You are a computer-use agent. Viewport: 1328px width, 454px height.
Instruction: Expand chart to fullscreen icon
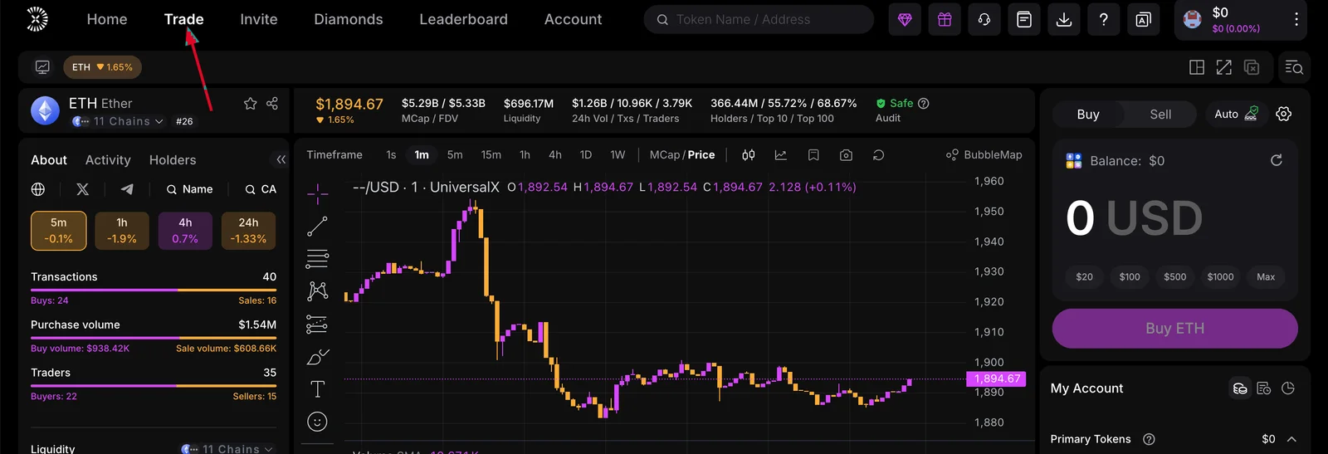(1224, 67)
